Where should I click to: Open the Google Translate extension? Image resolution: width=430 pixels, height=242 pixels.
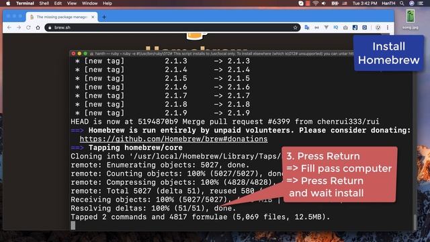click(307, 28)
